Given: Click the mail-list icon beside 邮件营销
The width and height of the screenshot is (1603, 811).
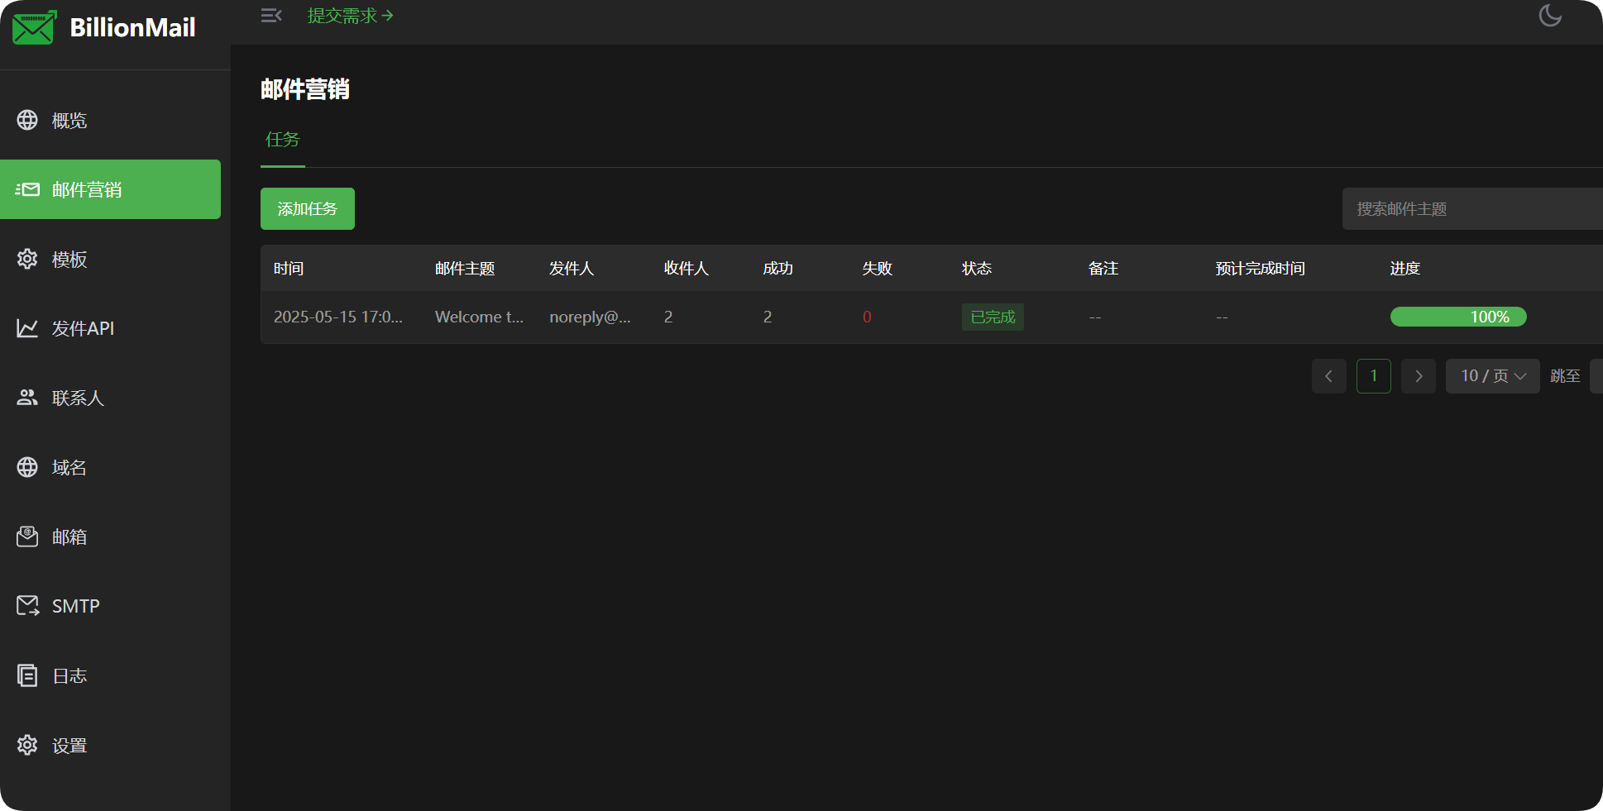Looking at the screenshot, I should [x=27, y=189].
